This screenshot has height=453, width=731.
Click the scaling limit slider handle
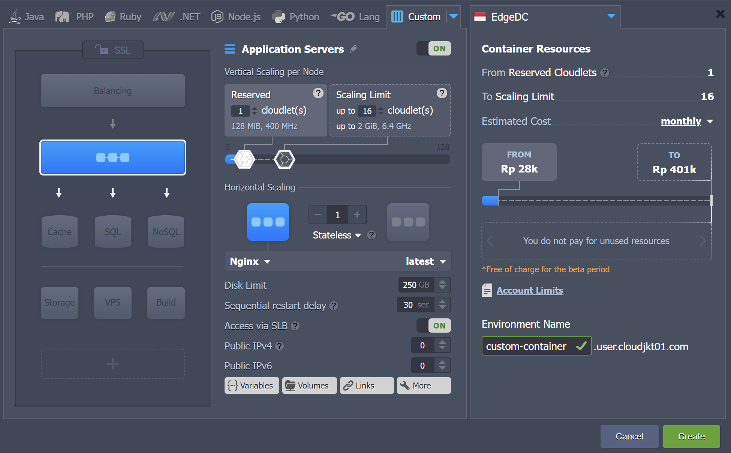285,160
